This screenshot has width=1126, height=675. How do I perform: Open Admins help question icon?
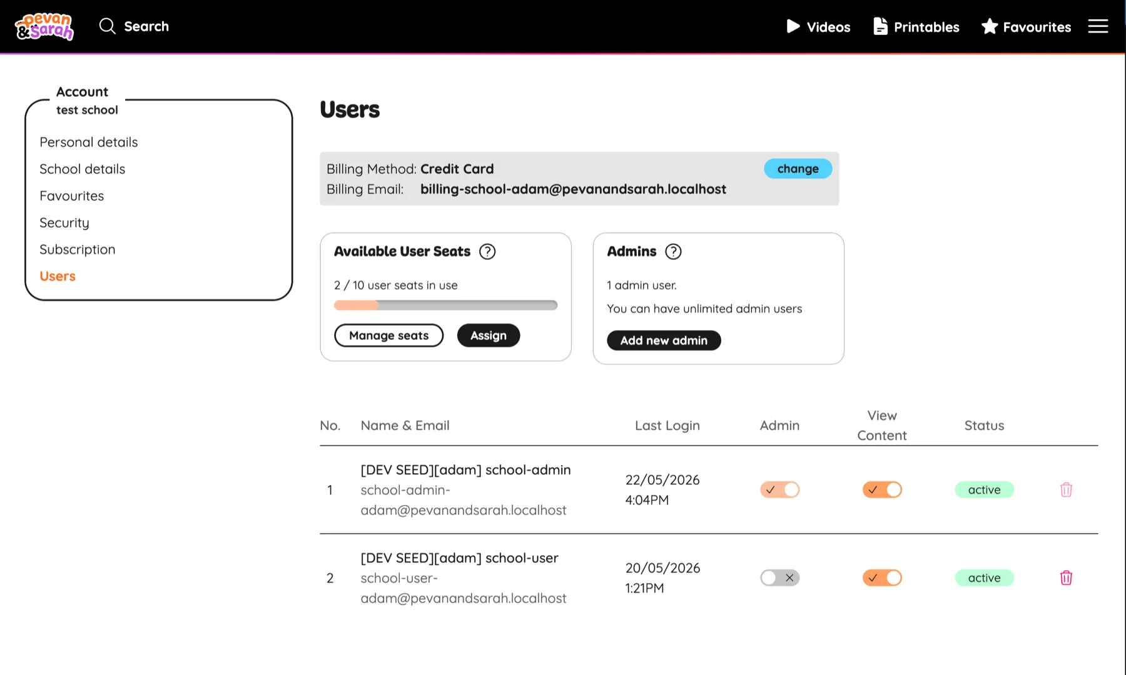click(673, 251)
